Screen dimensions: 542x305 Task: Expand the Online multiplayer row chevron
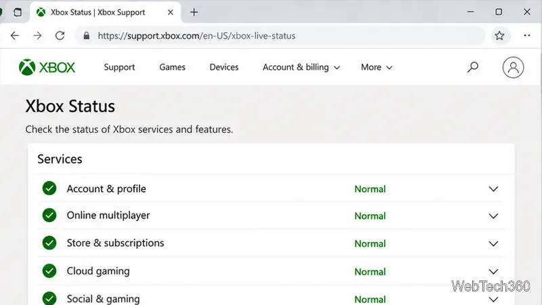[x=493, y=216]
